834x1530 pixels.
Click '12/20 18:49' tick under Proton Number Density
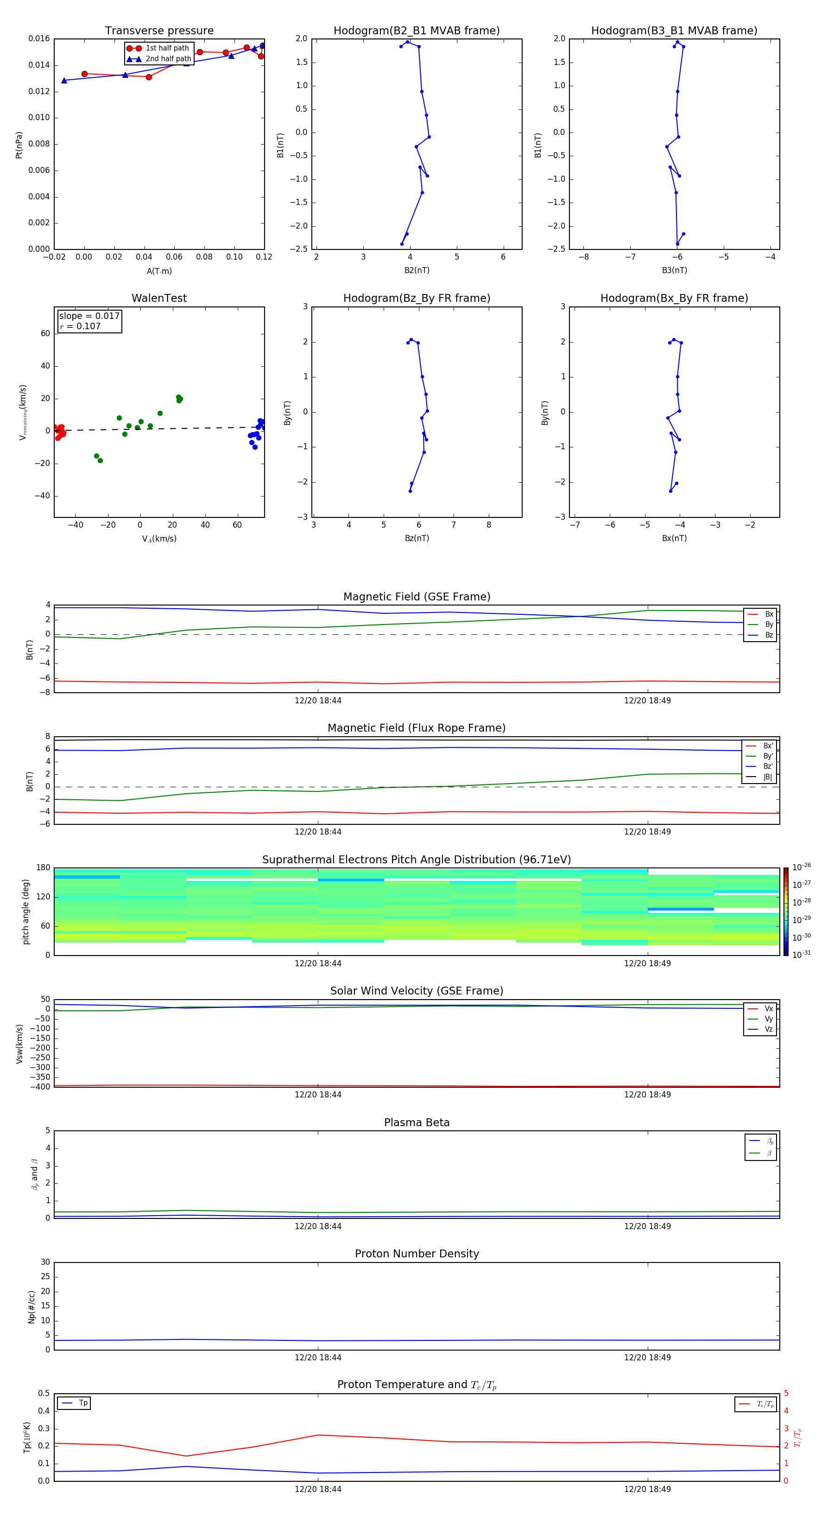648,1357
